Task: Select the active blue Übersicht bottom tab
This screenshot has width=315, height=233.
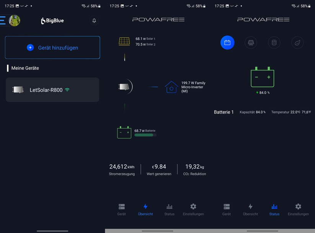Action: pos(145,209)
